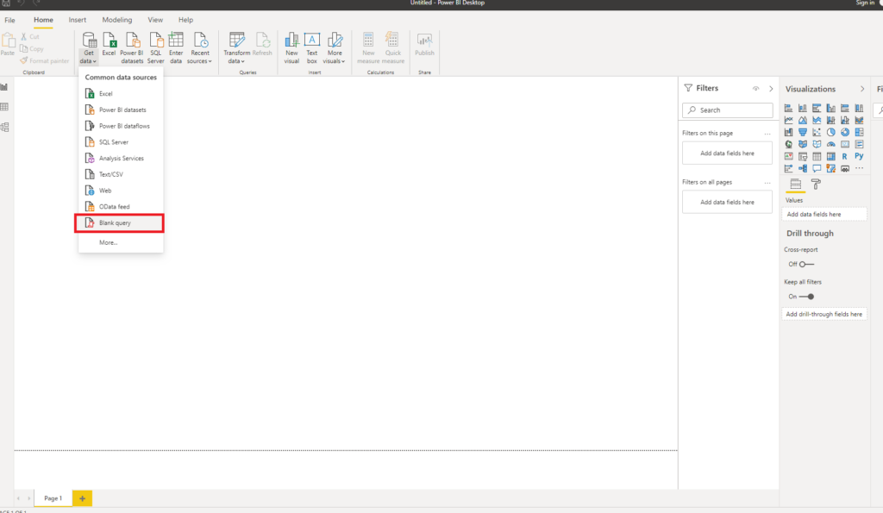The image size is (883, 513).
Task: Choose SQL Server from dropdown list
Action: click(121, 142)
